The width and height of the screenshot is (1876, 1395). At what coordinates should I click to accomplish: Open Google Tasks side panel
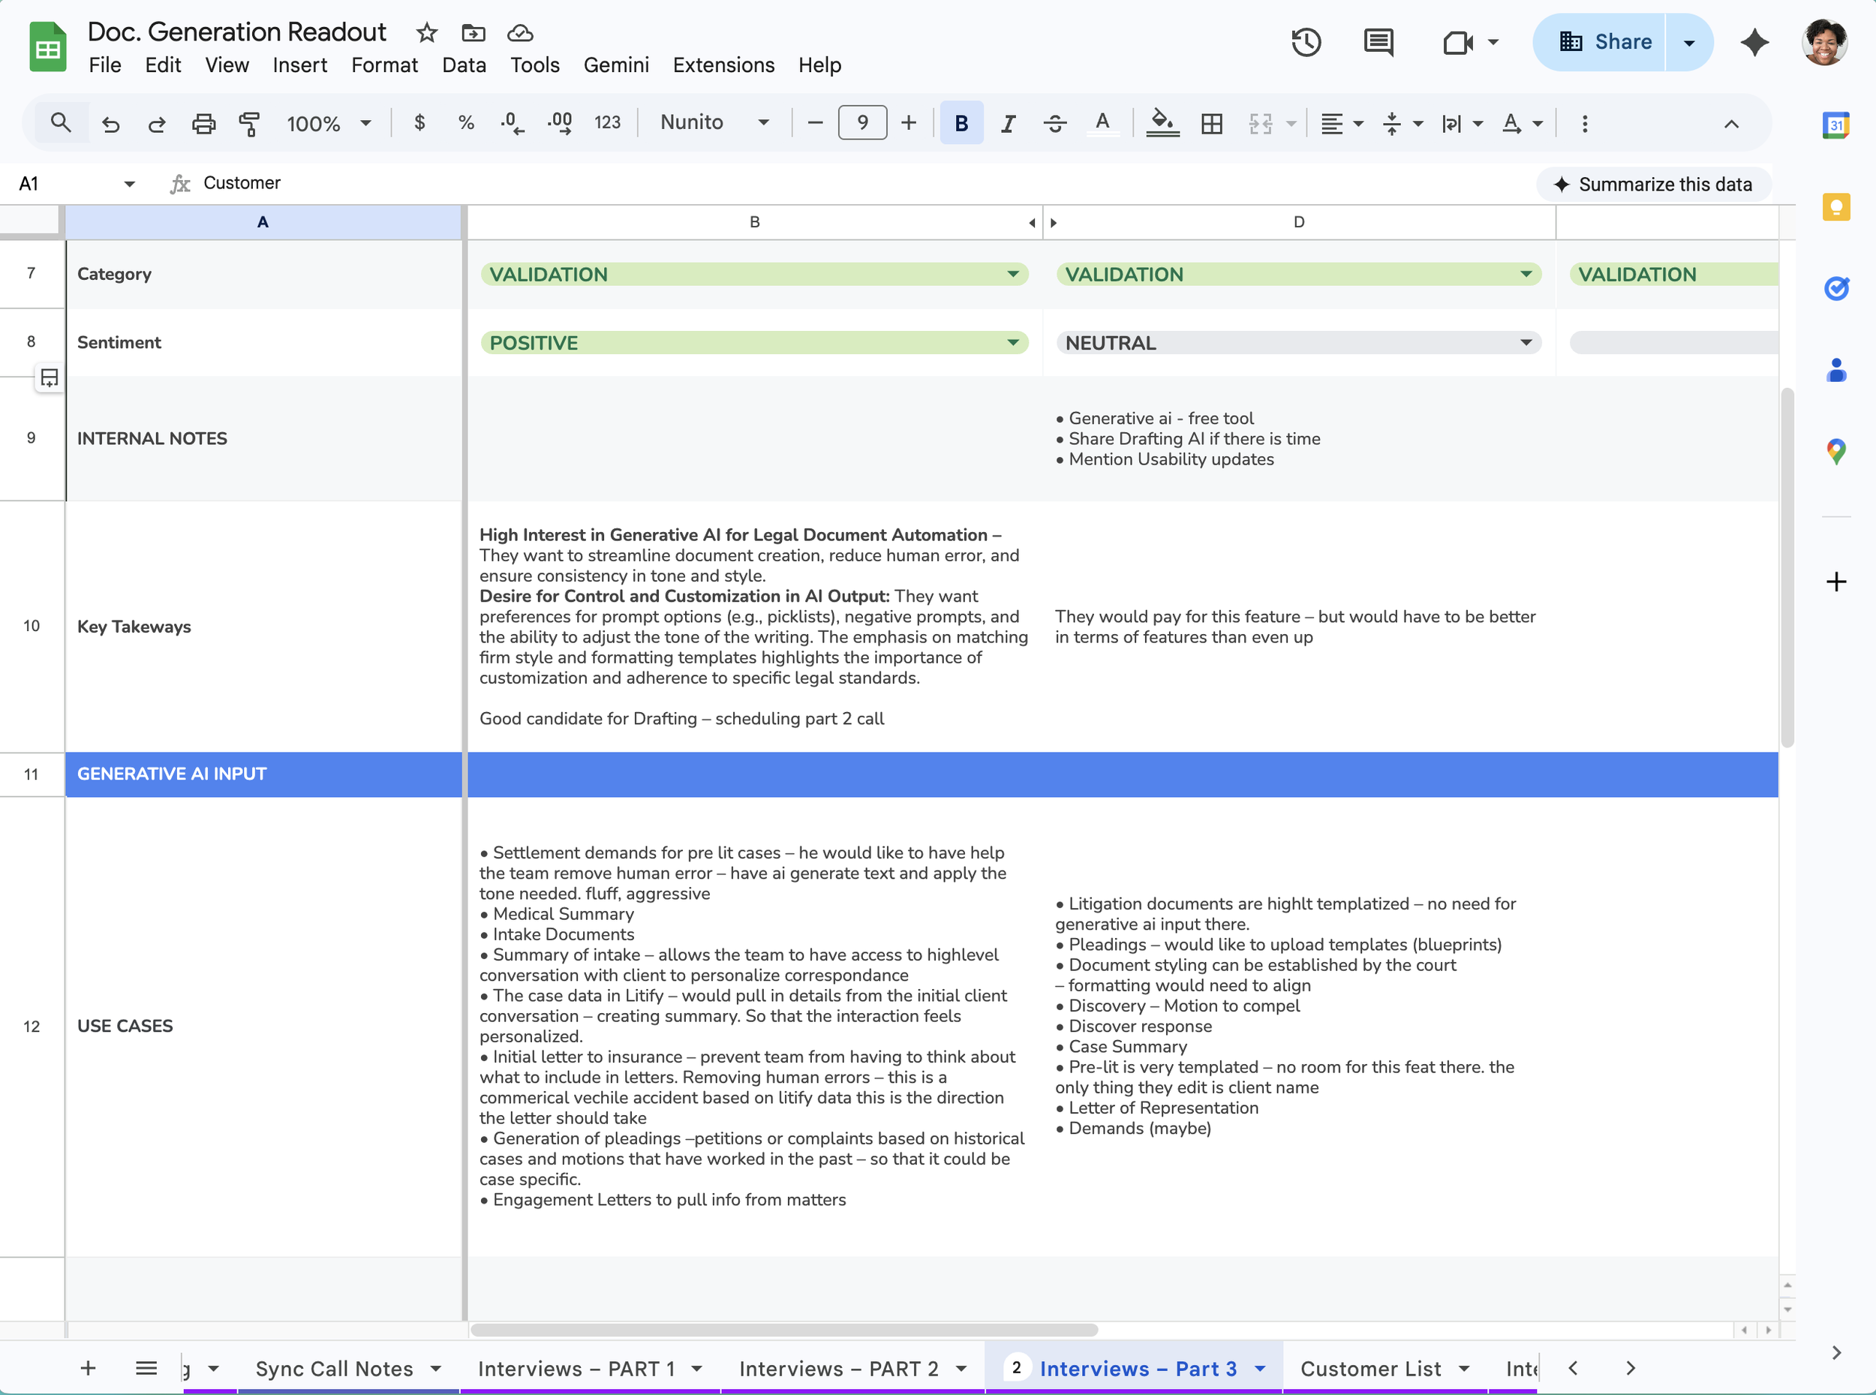[1835, 289]
